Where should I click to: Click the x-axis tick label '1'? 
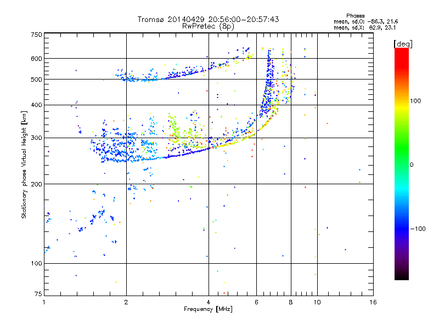pos(44,302)
